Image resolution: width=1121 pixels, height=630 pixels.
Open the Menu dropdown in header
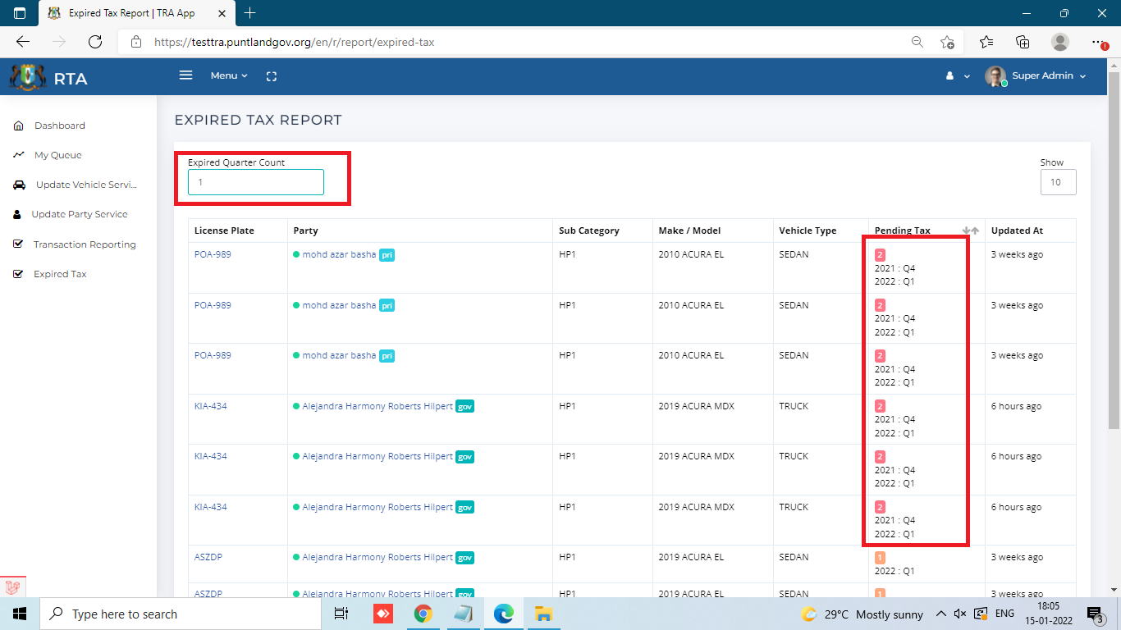228,75
